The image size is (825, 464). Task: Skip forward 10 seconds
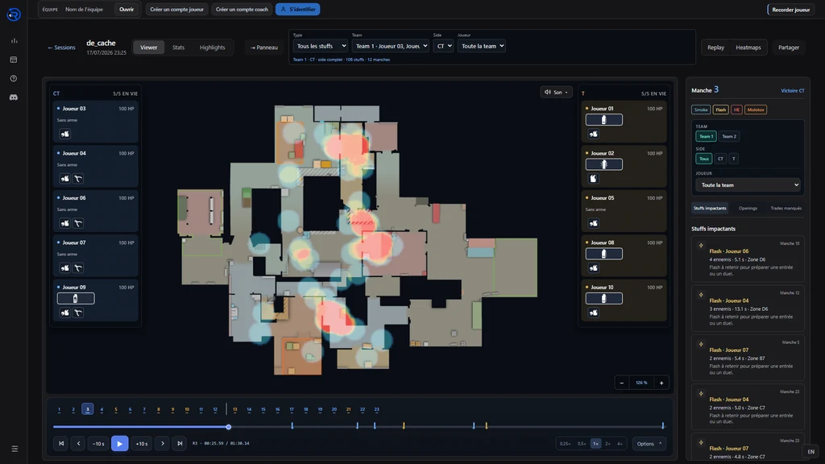pos(142,444)
